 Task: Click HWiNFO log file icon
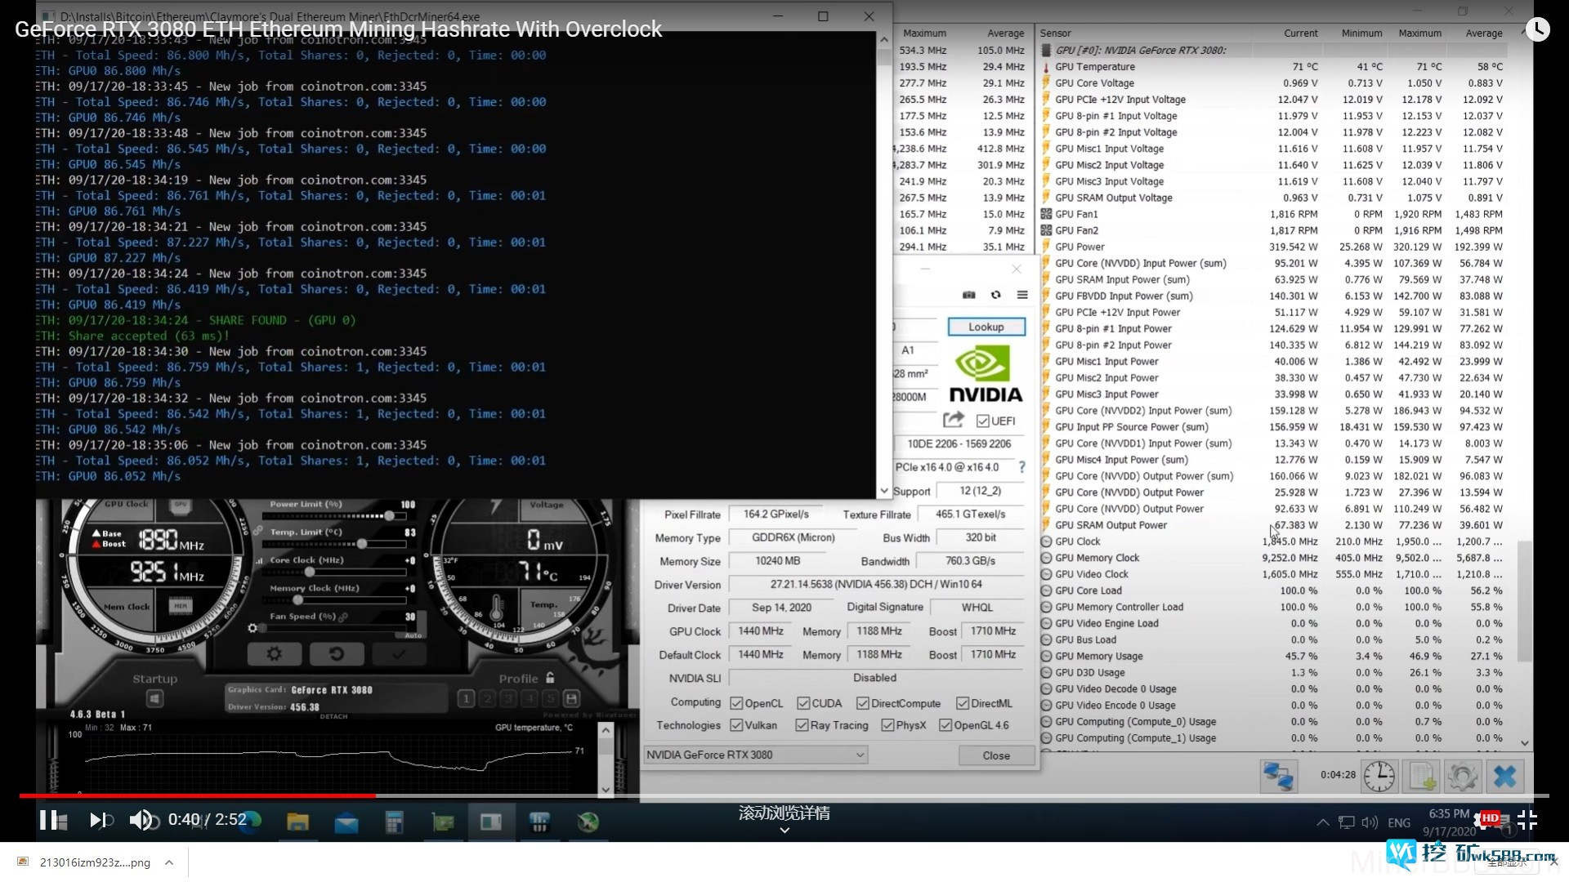1421,776
